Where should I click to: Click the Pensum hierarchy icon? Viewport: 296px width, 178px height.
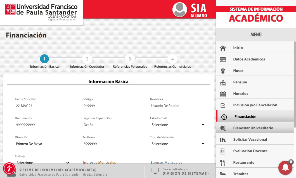tap(223, 83)
